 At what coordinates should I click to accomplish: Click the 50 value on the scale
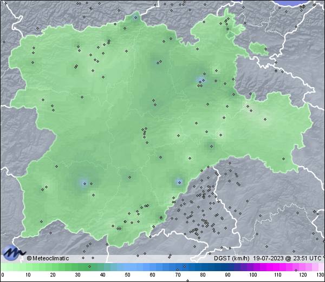127,275
